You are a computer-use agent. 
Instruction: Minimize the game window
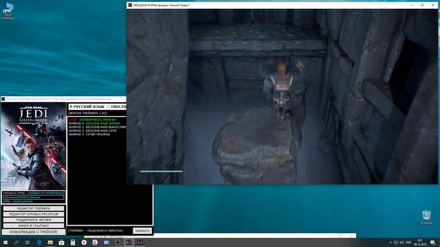[x=412, y=5]
